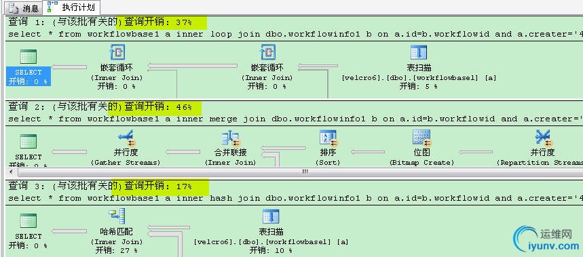Screen dimensions: 583x257
Task: Click 表扫描 icon in query 1
Action: click(419, 53)
